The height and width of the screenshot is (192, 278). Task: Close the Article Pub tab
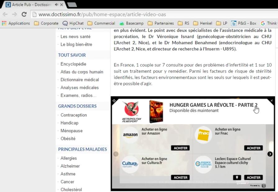[62, 5]
